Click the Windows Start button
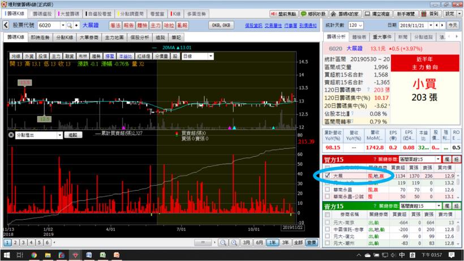 point(6,255)
